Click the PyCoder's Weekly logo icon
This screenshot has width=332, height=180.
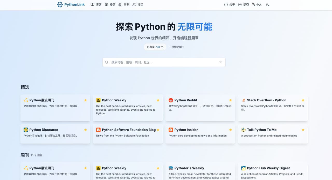(x=171, y=168)
